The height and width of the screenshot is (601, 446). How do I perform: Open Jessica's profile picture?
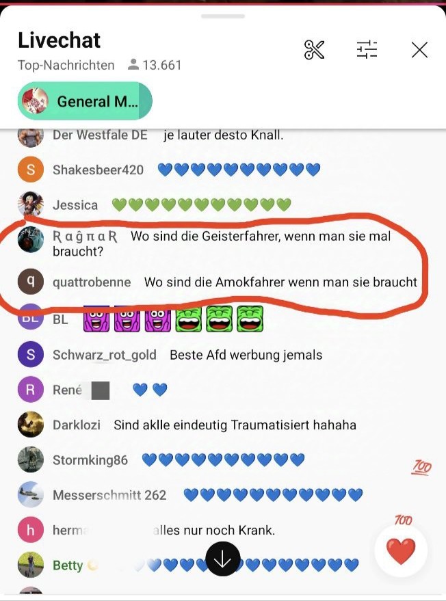(31, 204)
